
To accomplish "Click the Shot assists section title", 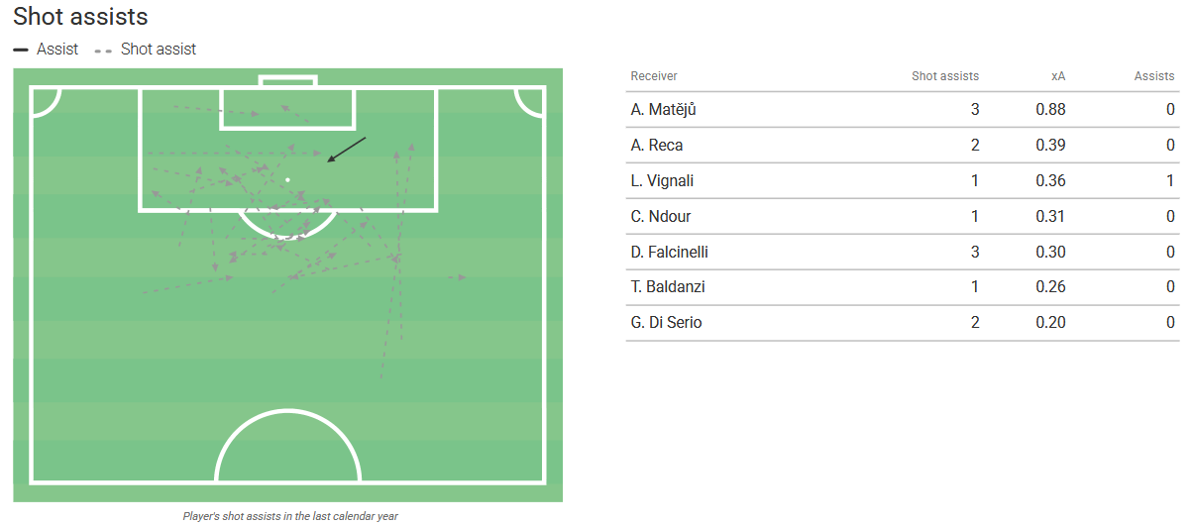I will 80,17.
